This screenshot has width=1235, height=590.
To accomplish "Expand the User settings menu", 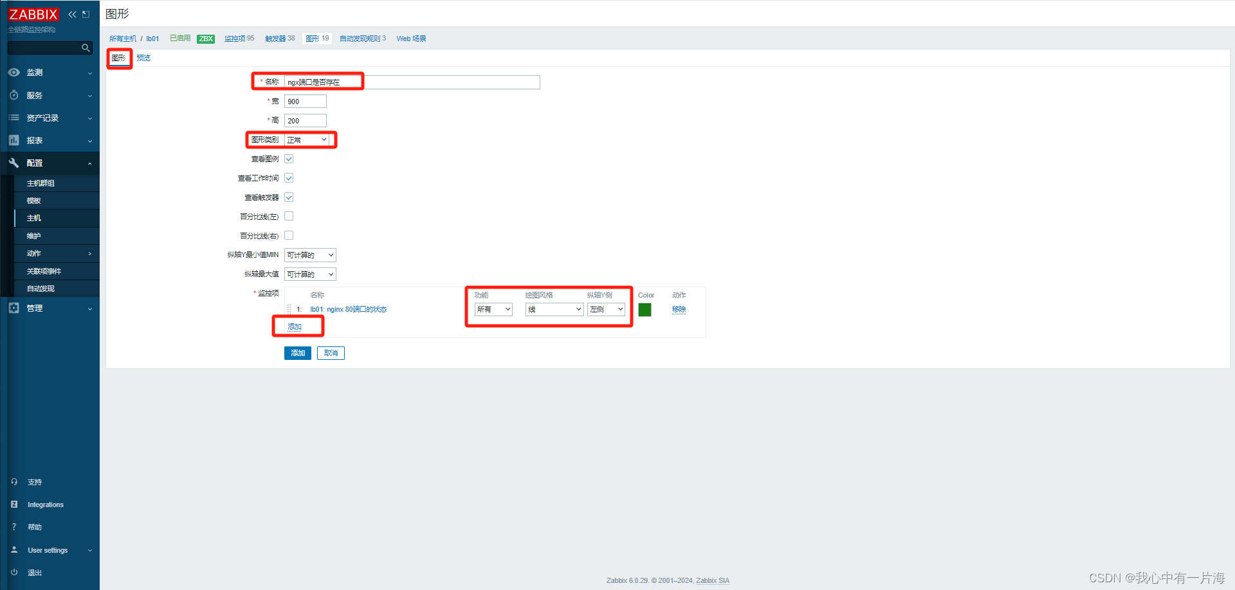I will [89, 550].
